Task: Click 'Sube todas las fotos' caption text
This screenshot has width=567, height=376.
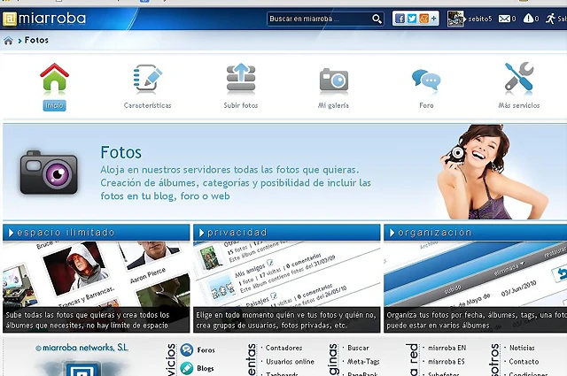Action: (88, 320)
